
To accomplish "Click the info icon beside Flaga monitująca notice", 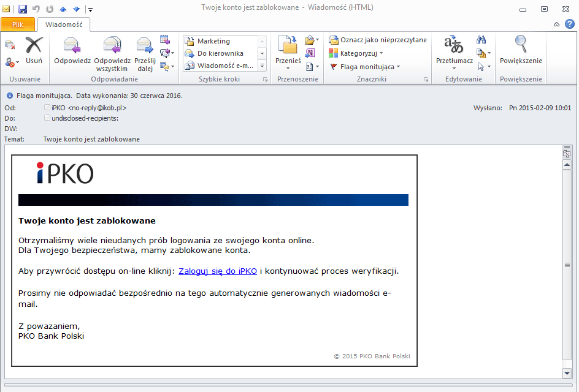I will (10, 96).
